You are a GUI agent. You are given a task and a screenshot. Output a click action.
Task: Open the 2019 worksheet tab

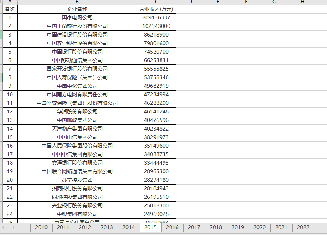point(238,227)
